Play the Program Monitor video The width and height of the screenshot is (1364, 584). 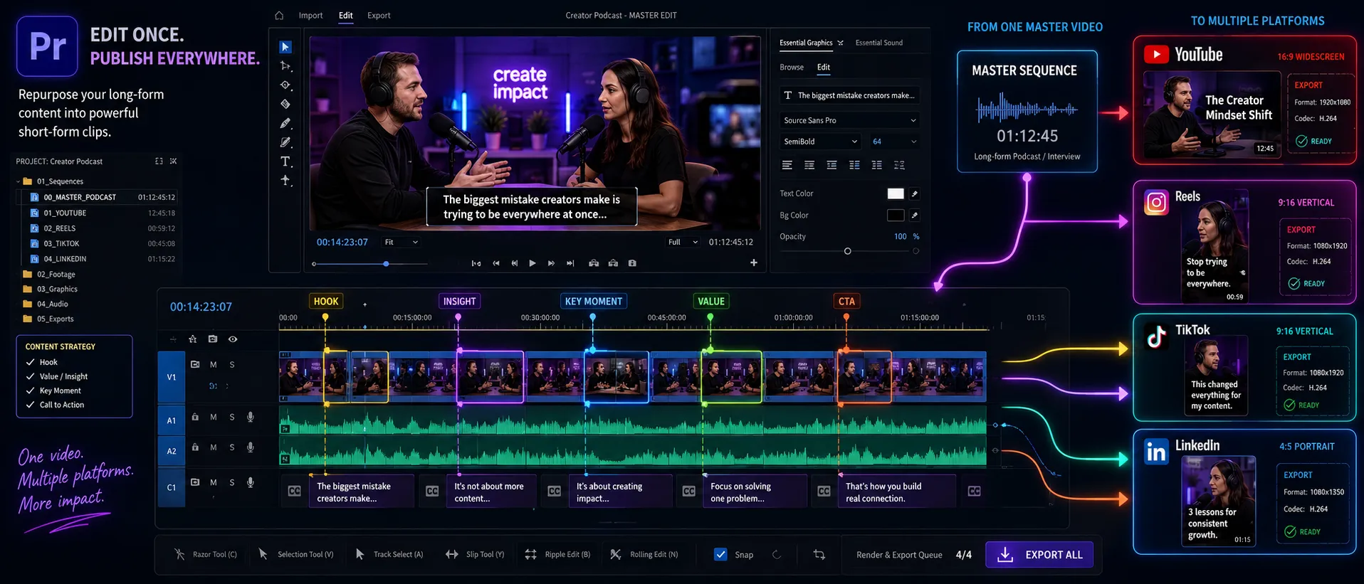[x=533, y=263]
